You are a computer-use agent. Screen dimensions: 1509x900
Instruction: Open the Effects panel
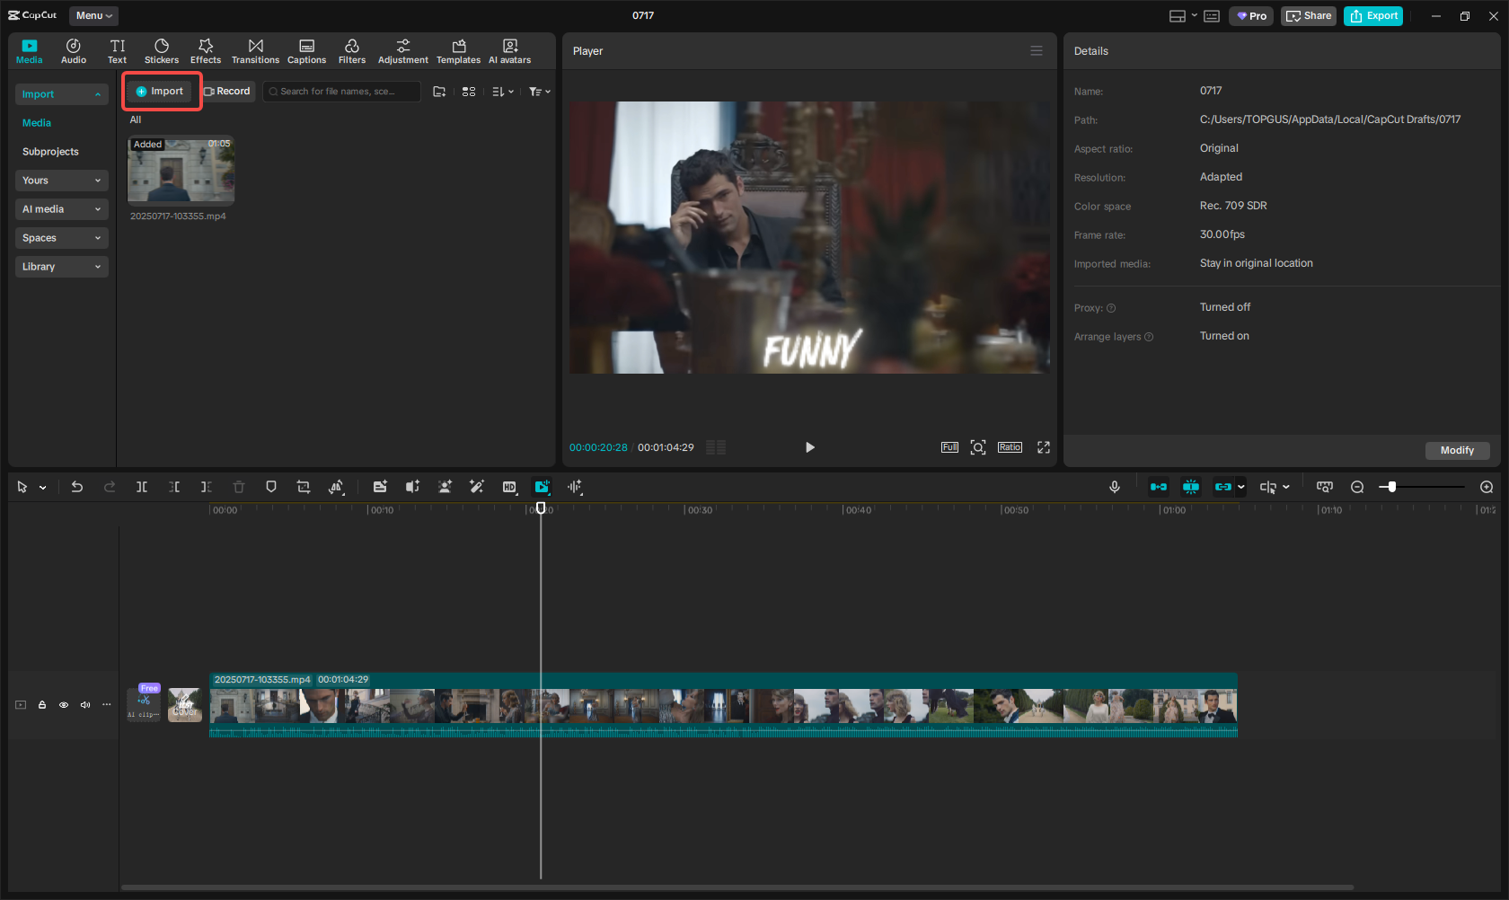pos(205,51)
